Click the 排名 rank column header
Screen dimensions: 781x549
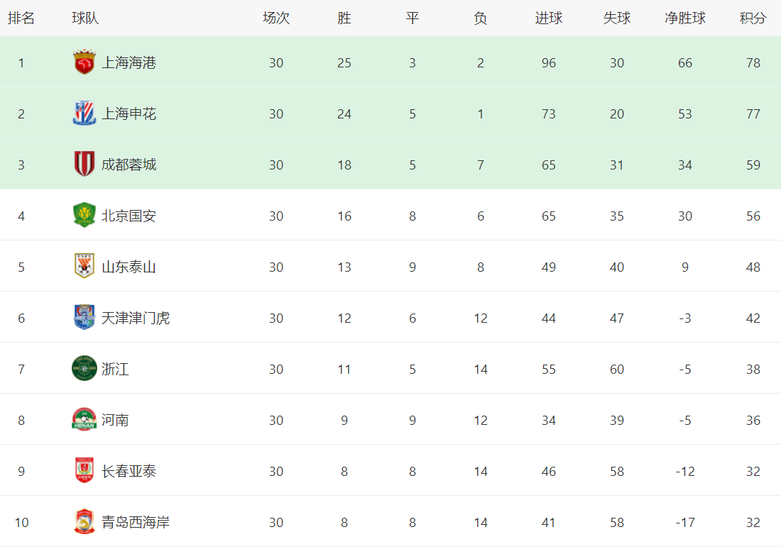pyautogui.click(x=21, y=18)
